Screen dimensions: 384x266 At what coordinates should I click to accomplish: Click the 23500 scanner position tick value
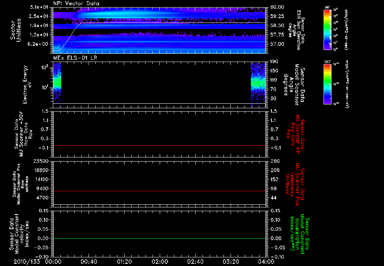[x=40, y=161]
